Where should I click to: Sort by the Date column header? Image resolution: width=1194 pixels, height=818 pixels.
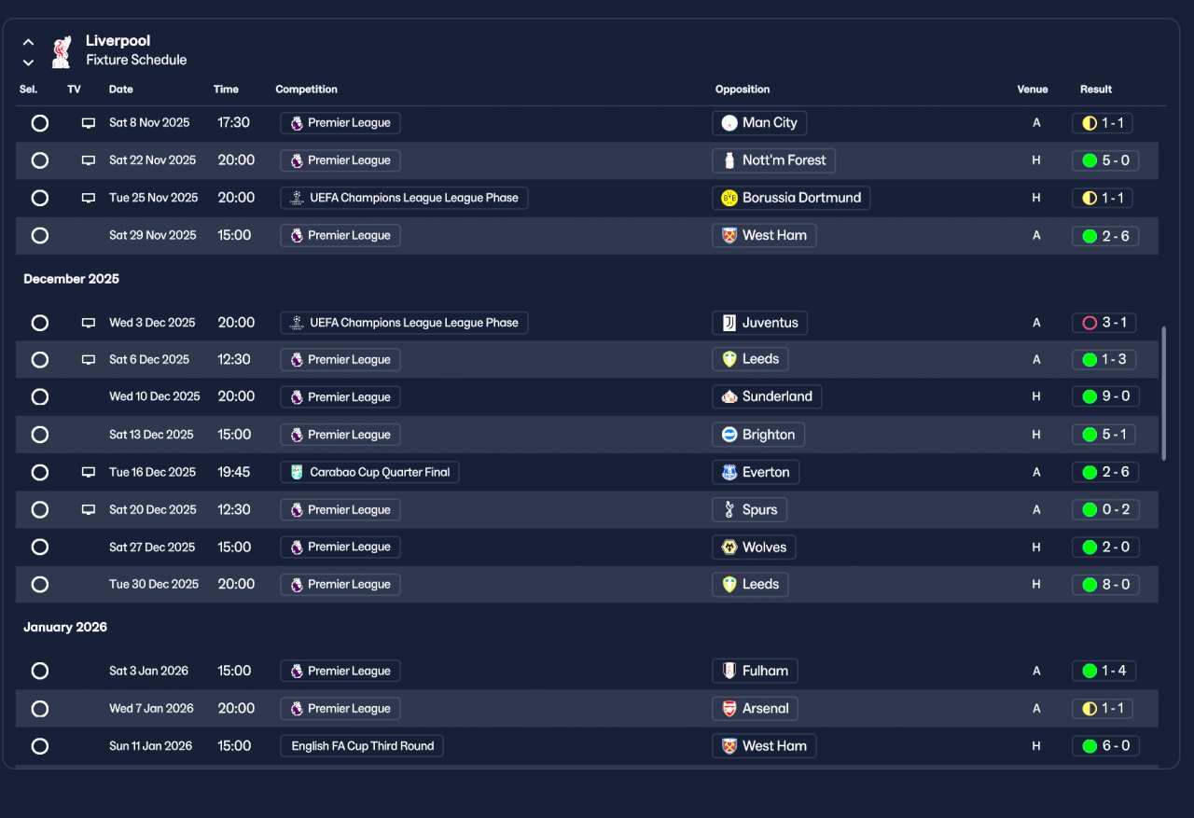(121, 90)
